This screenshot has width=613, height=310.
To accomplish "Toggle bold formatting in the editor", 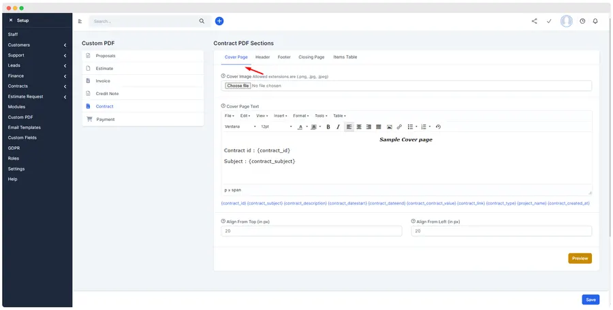I will 328,127.
